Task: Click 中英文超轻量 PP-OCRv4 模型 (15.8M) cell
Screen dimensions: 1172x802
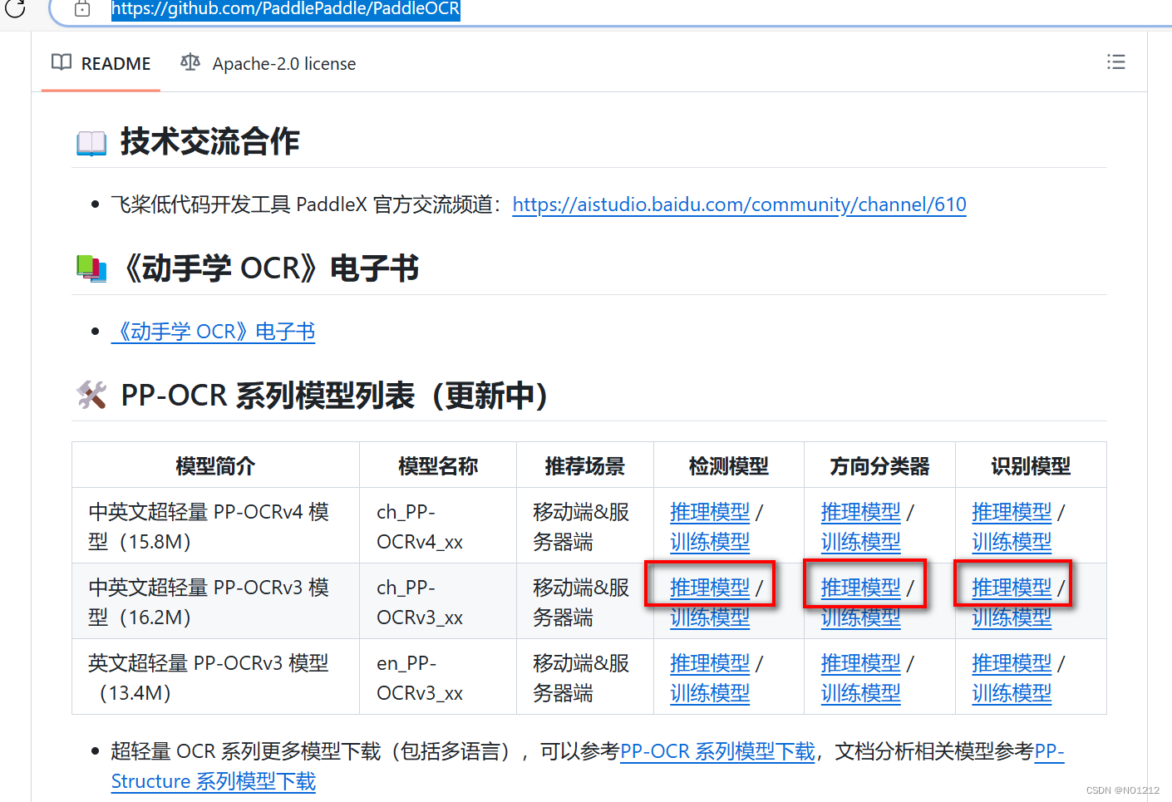Action: tap(215, 526)
